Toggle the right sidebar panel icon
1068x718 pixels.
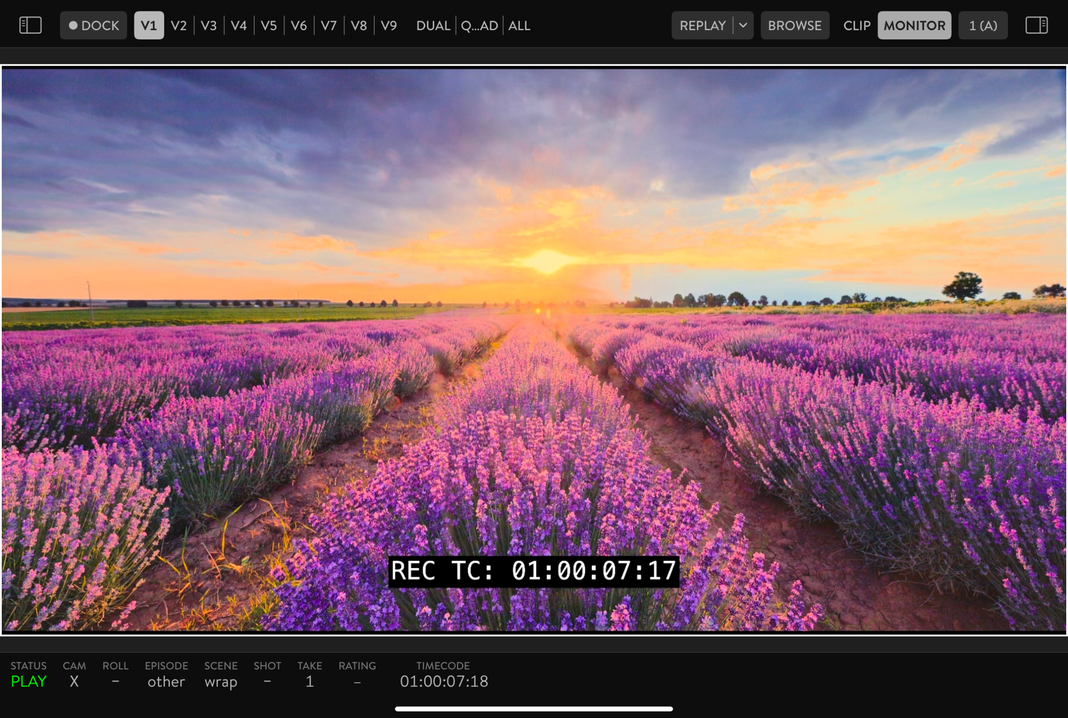(1036, 25)
